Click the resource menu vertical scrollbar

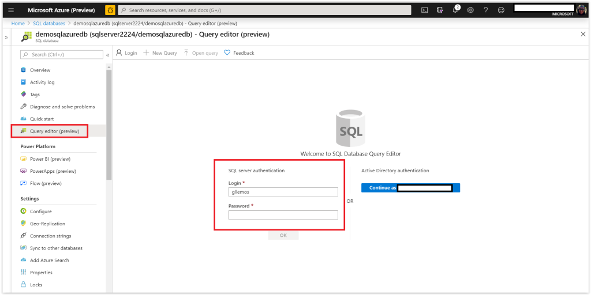pos(109,124)
